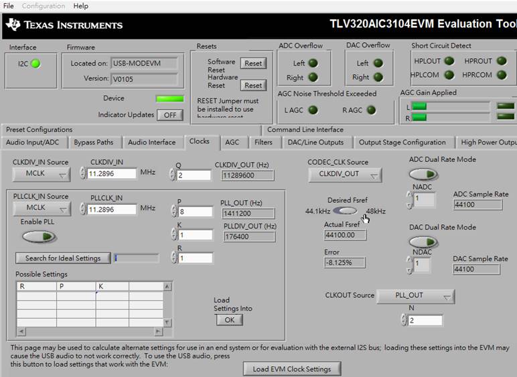Open the CLKOUT Source PLL_OUT dropdown
Image resolution: width=517 pixels, height=377 pixels.
[x=416, y=296]
